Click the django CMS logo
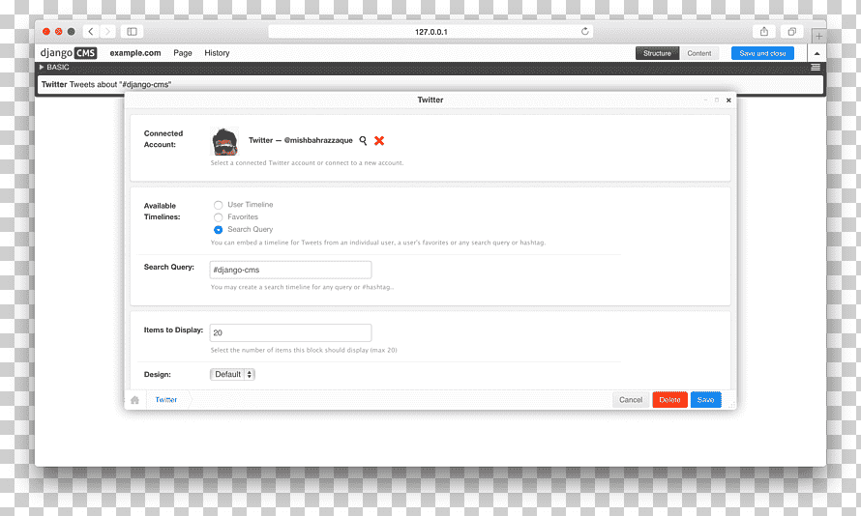The image size is (861, 516). (x=69, y=52)
